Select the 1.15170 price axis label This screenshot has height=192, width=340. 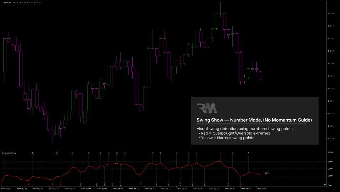click(x=331, y=51)
